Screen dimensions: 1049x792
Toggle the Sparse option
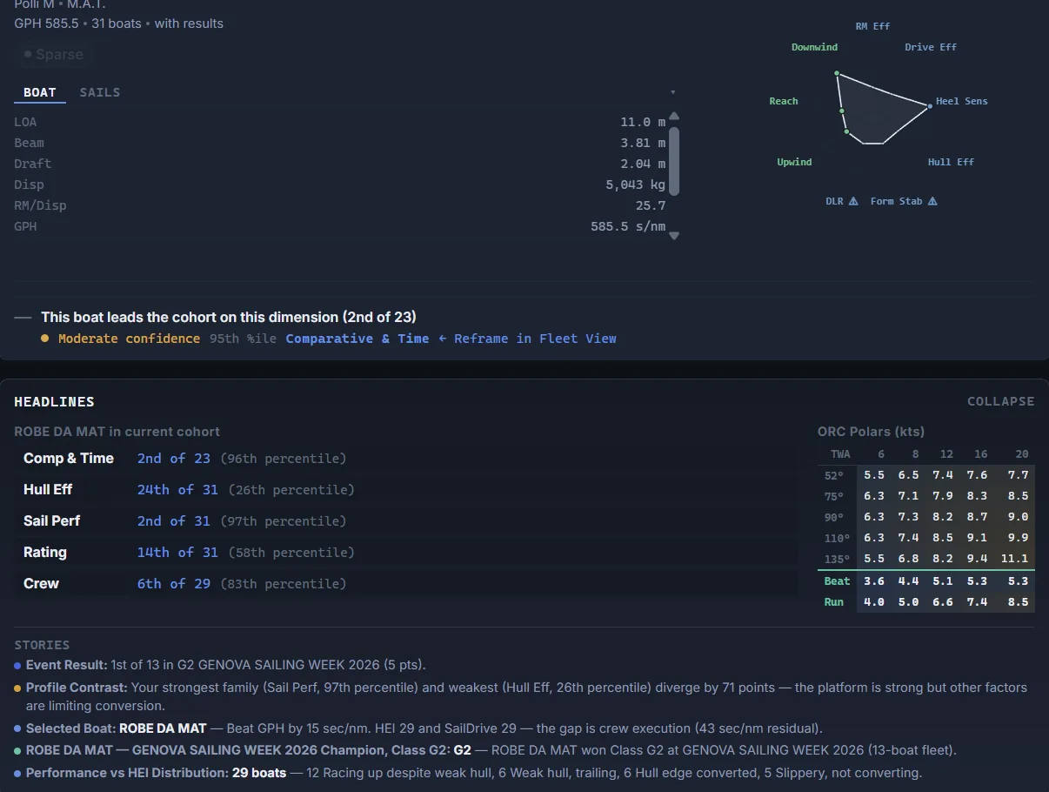(x=54, y=54)
